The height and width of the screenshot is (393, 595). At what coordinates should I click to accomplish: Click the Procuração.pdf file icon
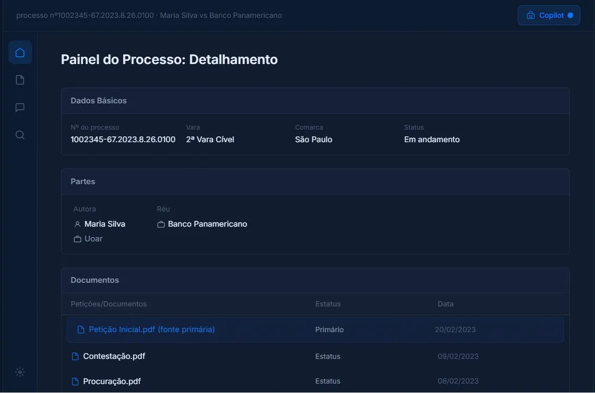75,381
